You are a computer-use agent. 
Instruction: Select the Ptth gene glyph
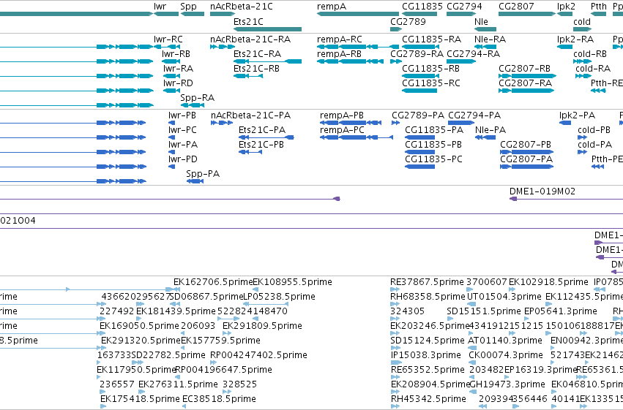pyautogui.click(x=598, y=14)
